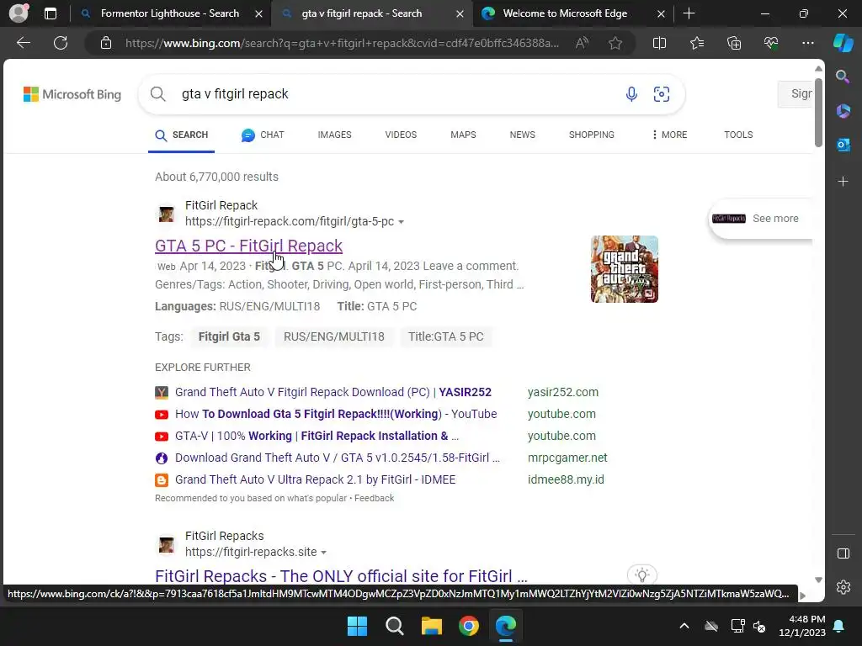Image resolution: width=862 pixels, height=646 pixels.
Task: Click magnifier icon in Bing search box
Action: tap(157, 94)
